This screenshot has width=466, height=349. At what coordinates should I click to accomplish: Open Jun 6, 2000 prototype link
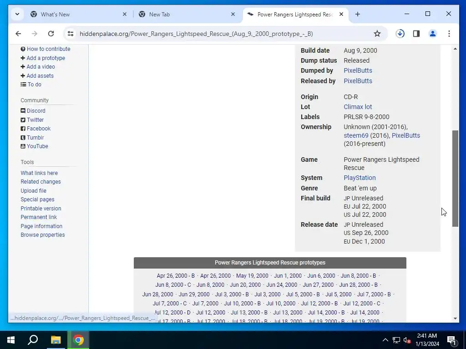[321, 276]
